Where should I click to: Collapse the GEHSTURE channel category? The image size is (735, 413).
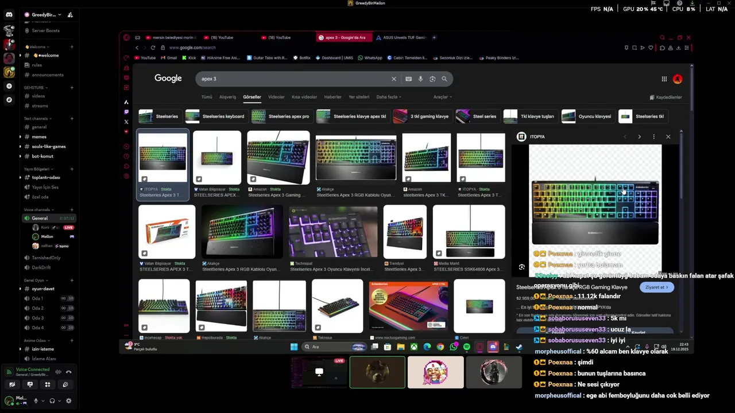tap(36, 88)
